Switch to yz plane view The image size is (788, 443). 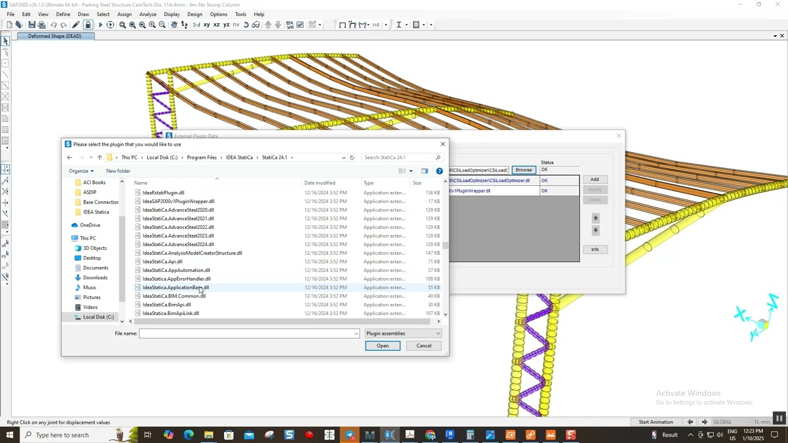[227, 25]
